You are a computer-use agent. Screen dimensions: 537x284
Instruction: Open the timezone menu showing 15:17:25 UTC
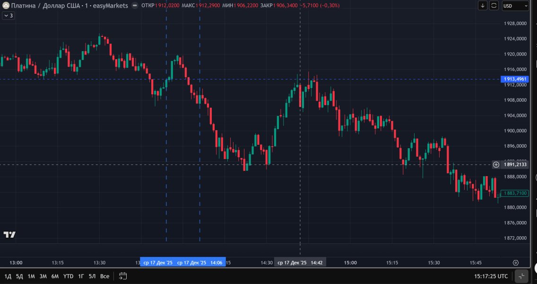coord(491,276)
